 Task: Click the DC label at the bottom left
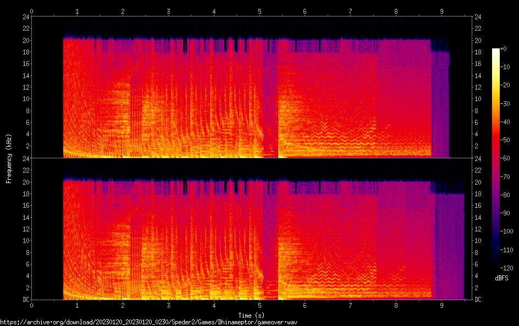point(24,300)
